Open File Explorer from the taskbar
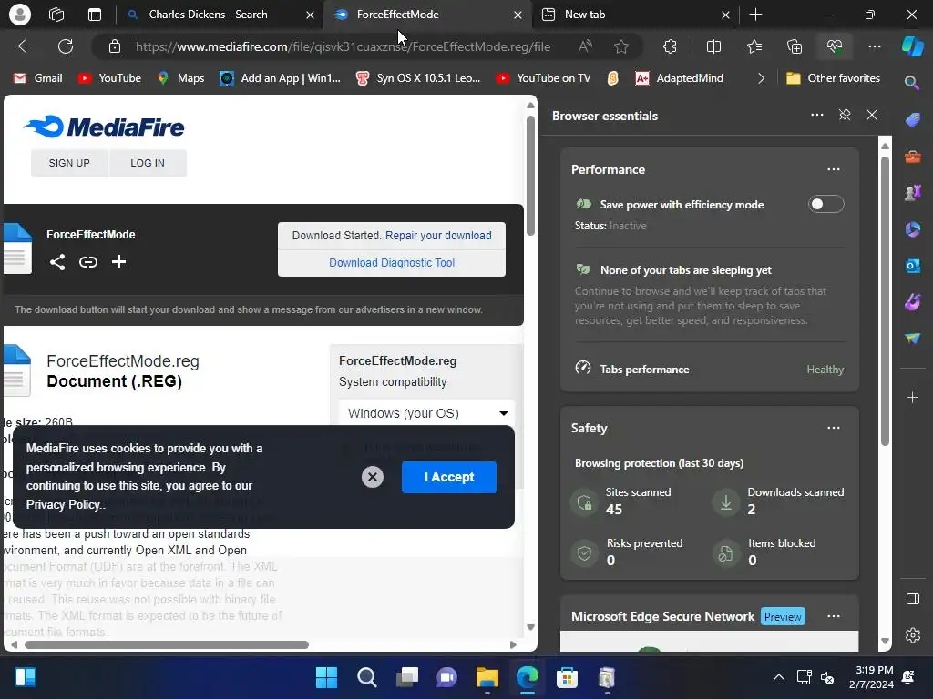 (x=487, y=677)
